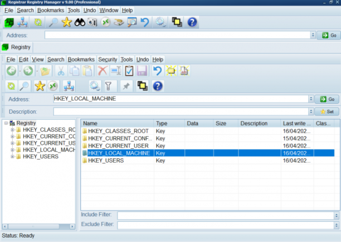Open bookmarks star icon in top toolbar
The height and width of the screenshot is (242, 341).
coord(66,22)
